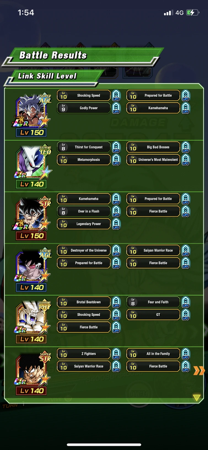
Task: Tap the Big Bad Bosses link skill
Action: click(153, 147)
